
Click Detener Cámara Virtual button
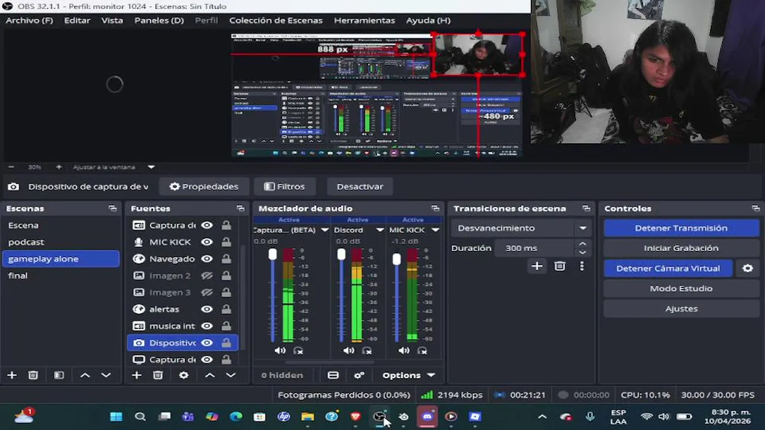pyautogui.click(x=668, y=268)
